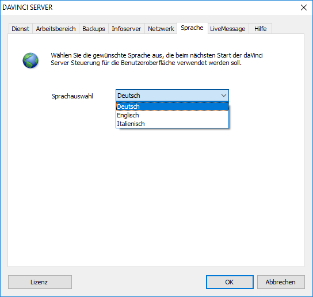Image resolution: width=313 pixels, height=297 pixels.
Task: Click the Lizenz button
Action: (x=40, y=282)
